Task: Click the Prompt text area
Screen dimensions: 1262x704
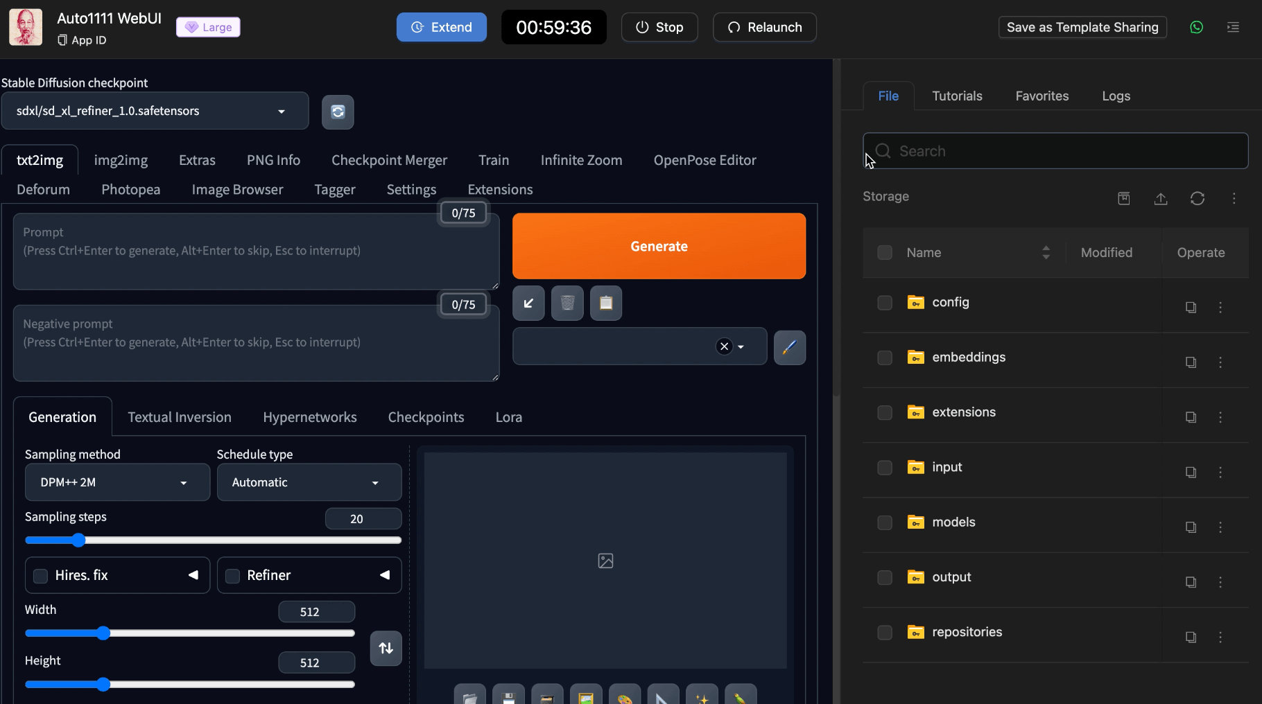Action: (x=256, y=252)
